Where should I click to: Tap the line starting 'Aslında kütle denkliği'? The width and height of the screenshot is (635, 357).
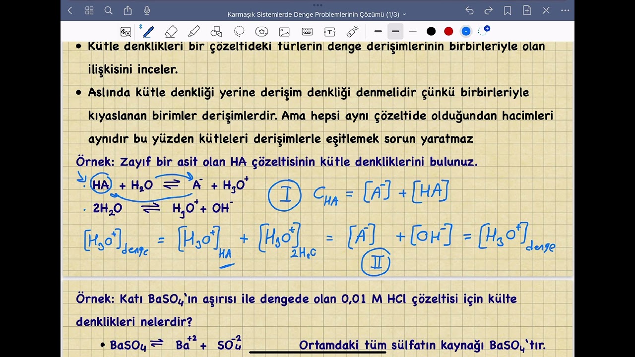coord(309,93)
